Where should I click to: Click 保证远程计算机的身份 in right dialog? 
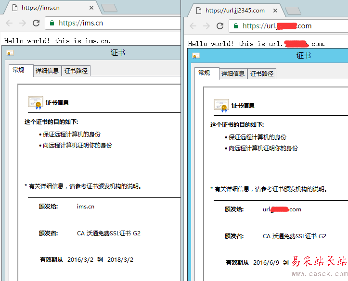coord(258,137)
